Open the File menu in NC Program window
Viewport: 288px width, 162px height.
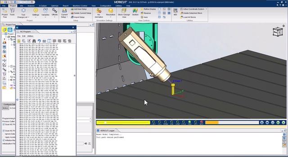point(19,36)
